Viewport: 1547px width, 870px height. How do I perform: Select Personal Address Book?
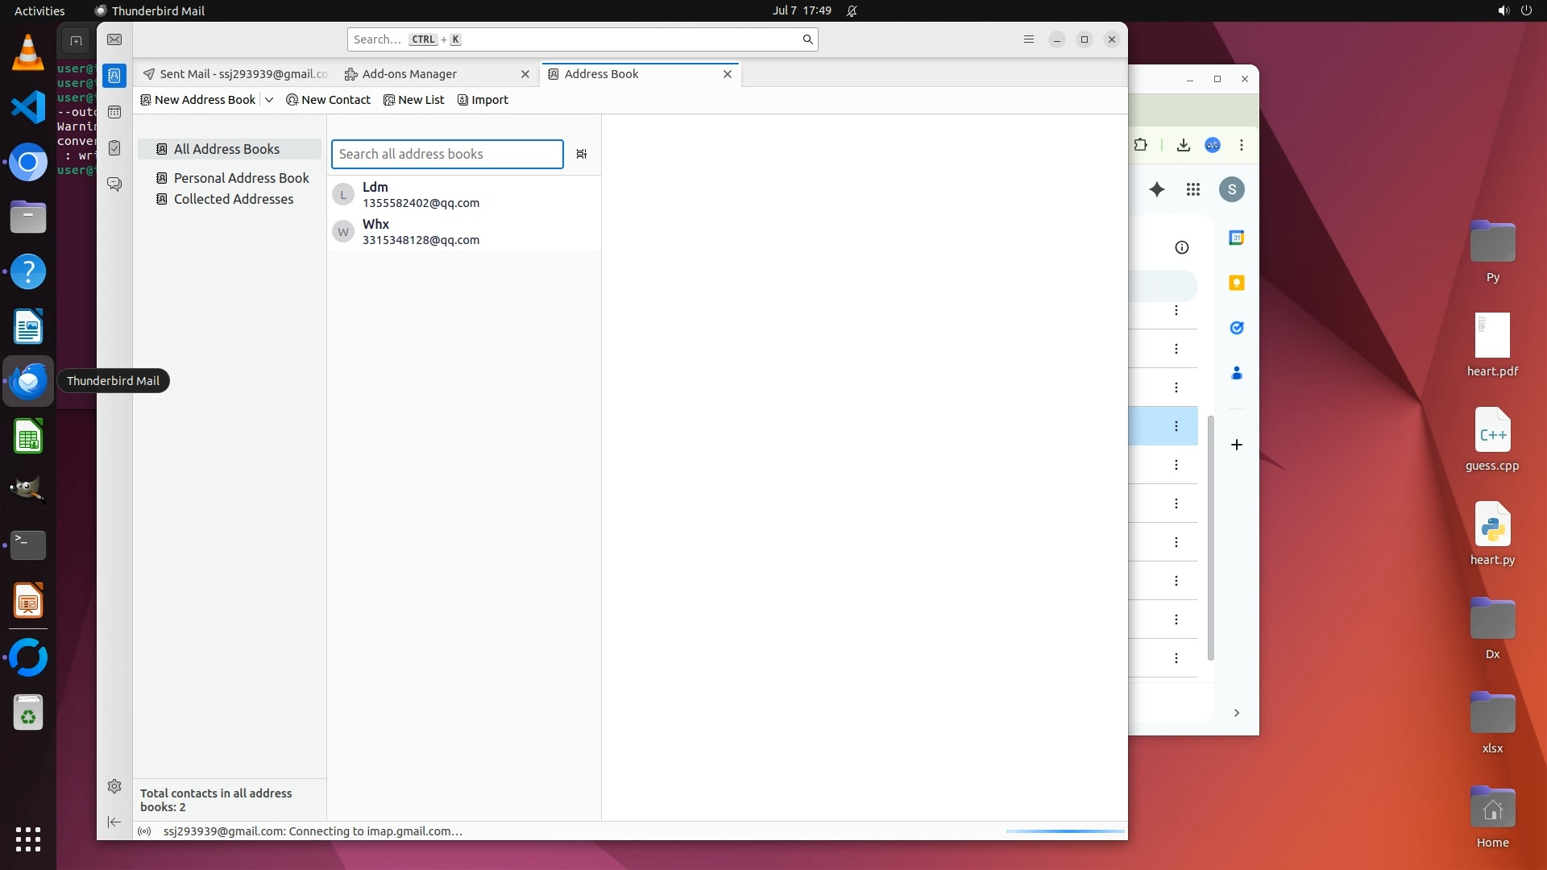coord(241,178)
